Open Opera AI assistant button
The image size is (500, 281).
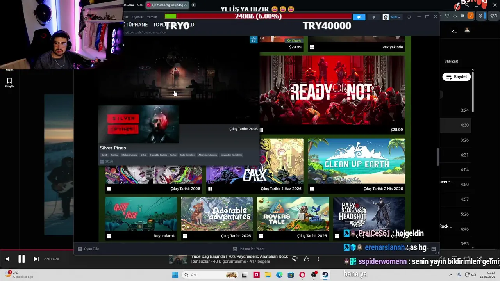point(494,16)
